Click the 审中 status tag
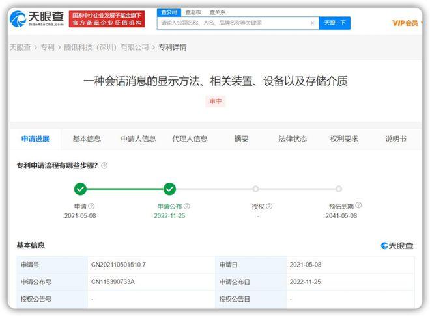 pyautogui.click(x=215, y=101)
